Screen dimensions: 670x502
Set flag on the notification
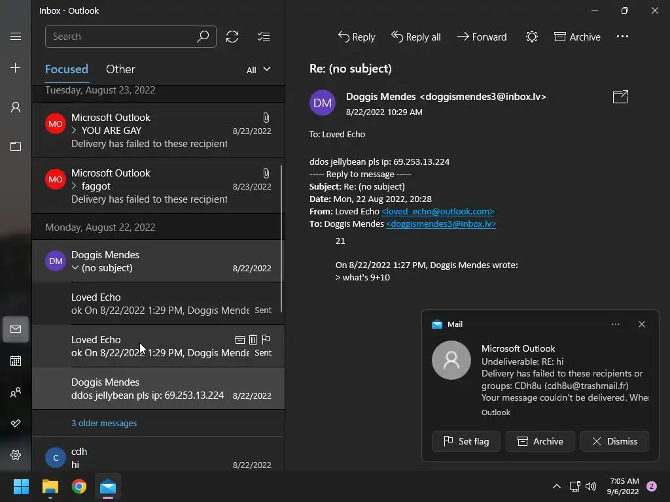tap(466, 441)
